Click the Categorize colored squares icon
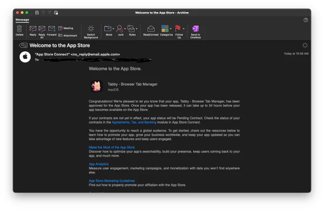The width and height of the screenshot is (324, 210). click(x=165, y=29)
